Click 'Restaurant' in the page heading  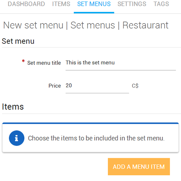tap(145, 25)
